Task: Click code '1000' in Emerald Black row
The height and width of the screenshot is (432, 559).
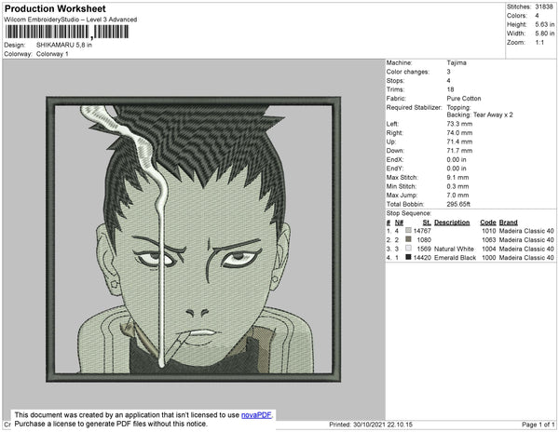Action: (489, 258)
